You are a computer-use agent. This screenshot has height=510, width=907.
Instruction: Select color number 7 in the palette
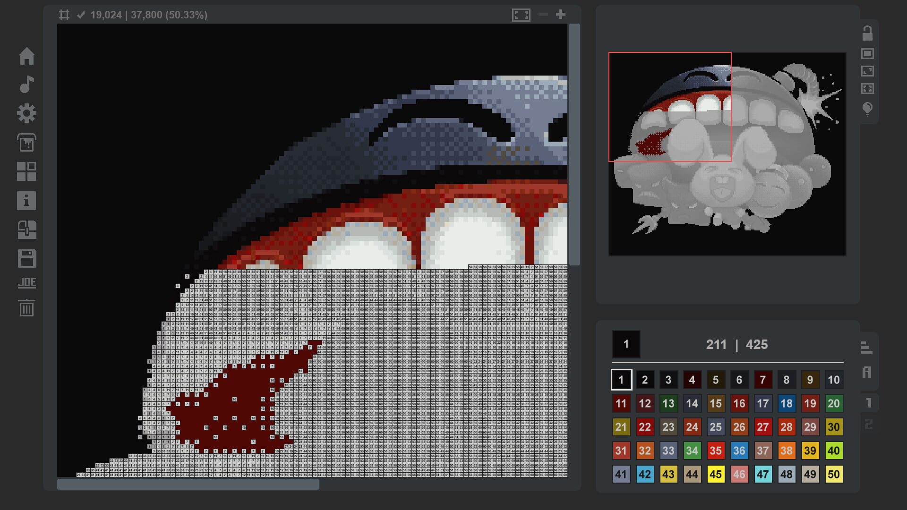click(763, 380)
